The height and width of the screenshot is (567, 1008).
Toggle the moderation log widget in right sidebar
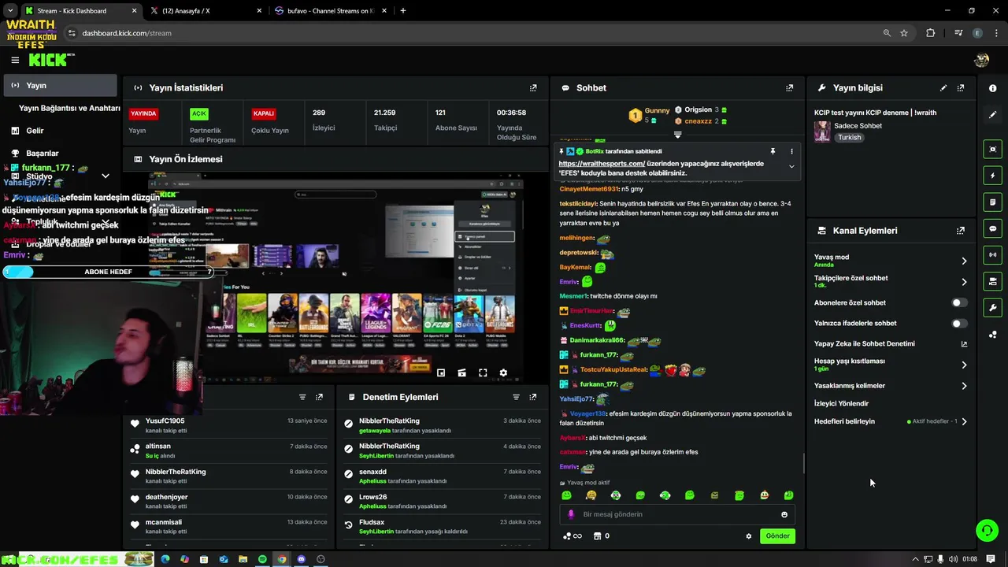(993, 202)
